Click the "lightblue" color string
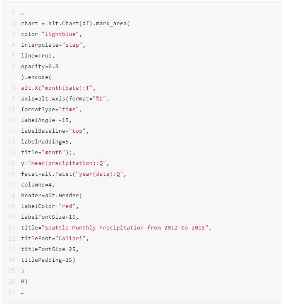Screen dimensions: 285x306 [60, 34]
